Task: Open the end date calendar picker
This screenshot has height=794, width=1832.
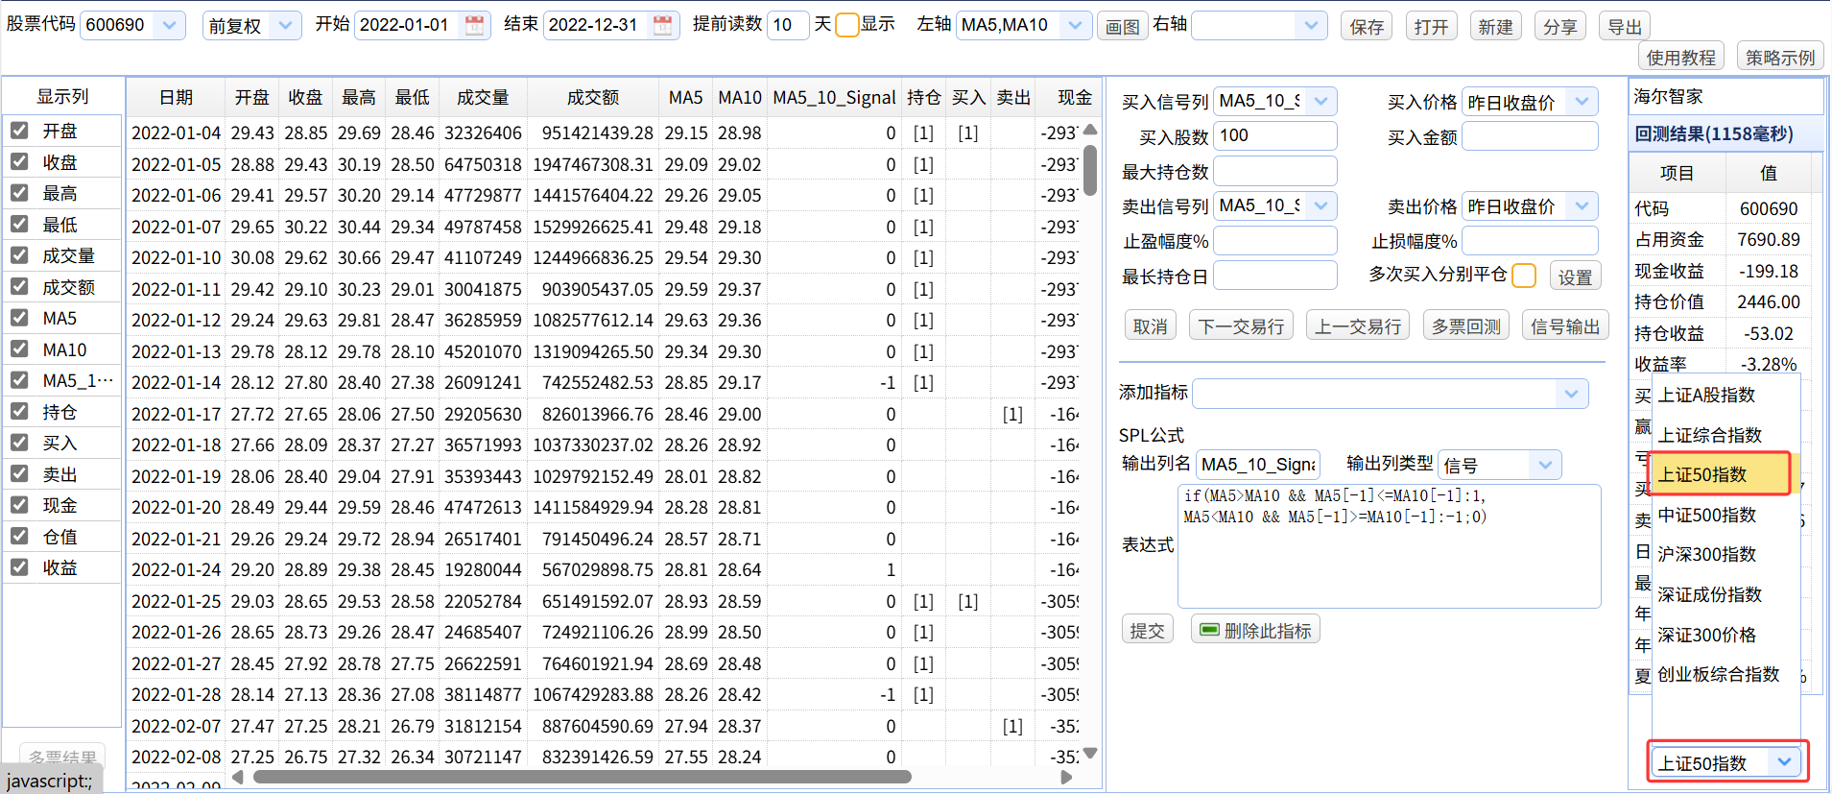Action: (x=662, y=26)
